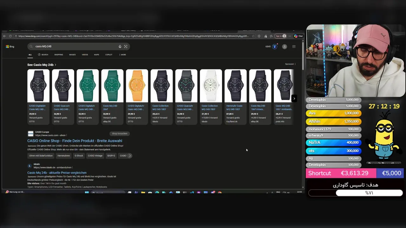Switch to the SHOPPING tab
The height and width of the screenshot is (228, 406).
pos(58,55)
